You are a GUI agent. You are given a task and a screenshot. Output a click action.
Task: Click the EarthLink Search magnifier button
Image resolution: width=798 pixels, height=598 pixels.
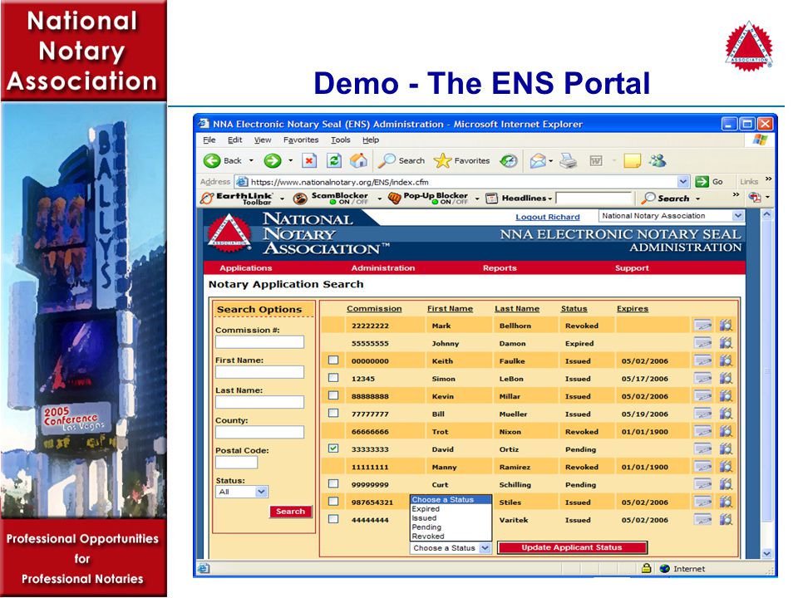pyautogui.click(x=665, y=199)
